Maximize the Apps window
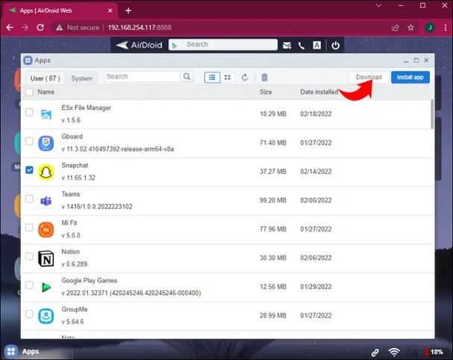Screen dimensions: 453x360 [x=416, y=60]
